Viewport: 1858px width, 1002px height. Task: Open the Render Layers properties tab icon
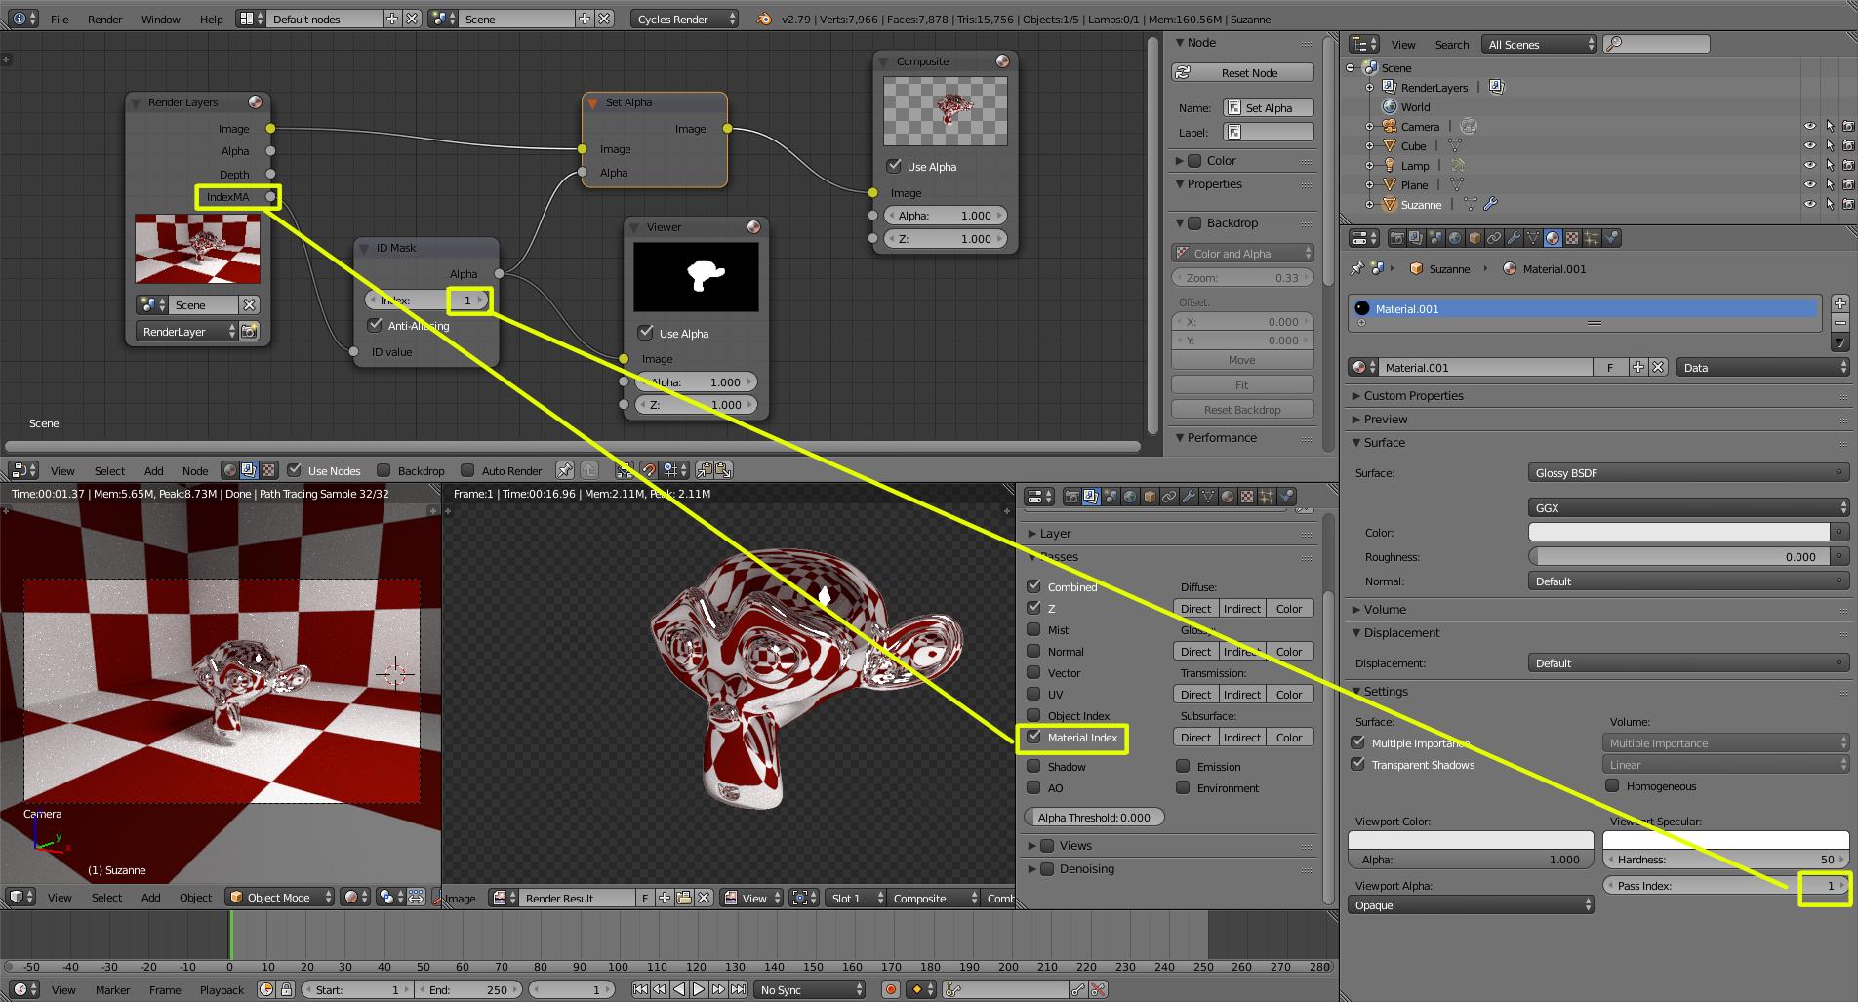[1416, 238]
